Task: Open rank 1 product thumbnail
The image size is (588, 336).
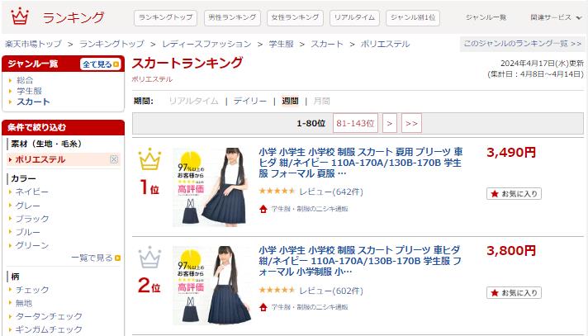Action: [212, 187]
